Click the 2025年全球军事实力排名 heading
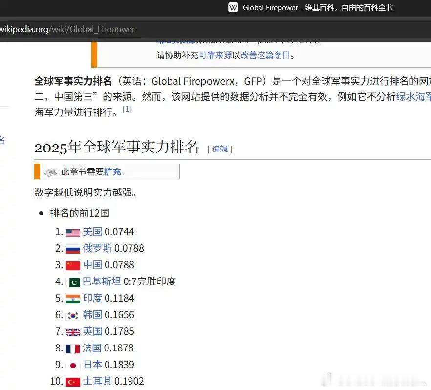The width and height of the screenshot is (431, 390). 116,147
